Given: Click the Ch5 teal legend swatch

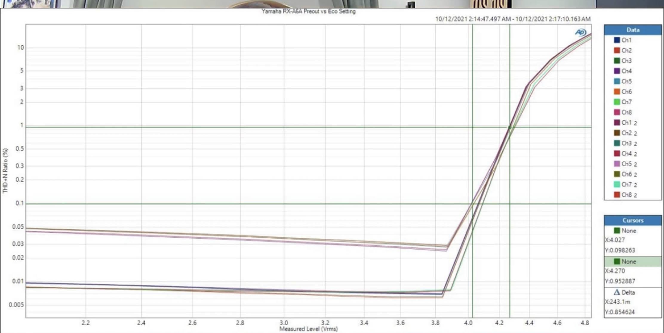Looking at the screenshot, I should click(x=617, y=81).
